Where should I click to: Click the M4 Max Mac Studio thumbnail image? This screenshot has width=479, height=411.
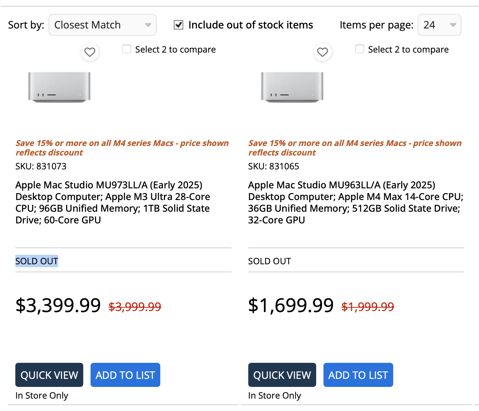[x=292, y=87]
